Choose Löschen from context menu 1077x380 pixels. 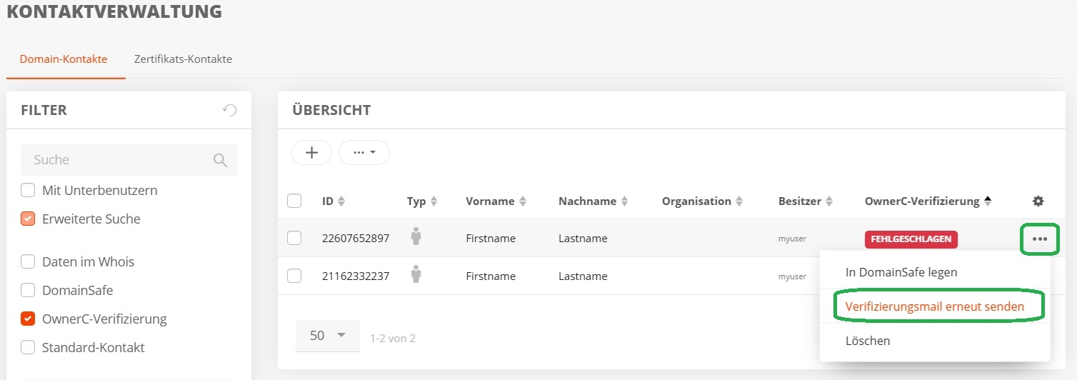pos(935,341)
